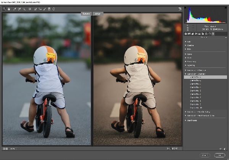This screenshot has width=229, height=160.
Task: Open the Calibration panel tab
Action: [x=210, y=34]
